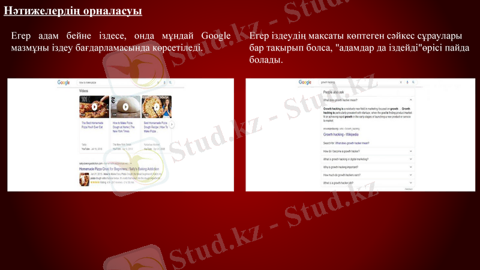Screen dimensions: 480x270
Task: Expand 'How do I become a growth hacker?'
Action: (367, 151)
